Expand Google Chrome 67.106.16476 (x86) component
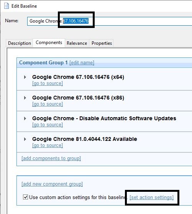192x214 pixels. pos(25,98)
